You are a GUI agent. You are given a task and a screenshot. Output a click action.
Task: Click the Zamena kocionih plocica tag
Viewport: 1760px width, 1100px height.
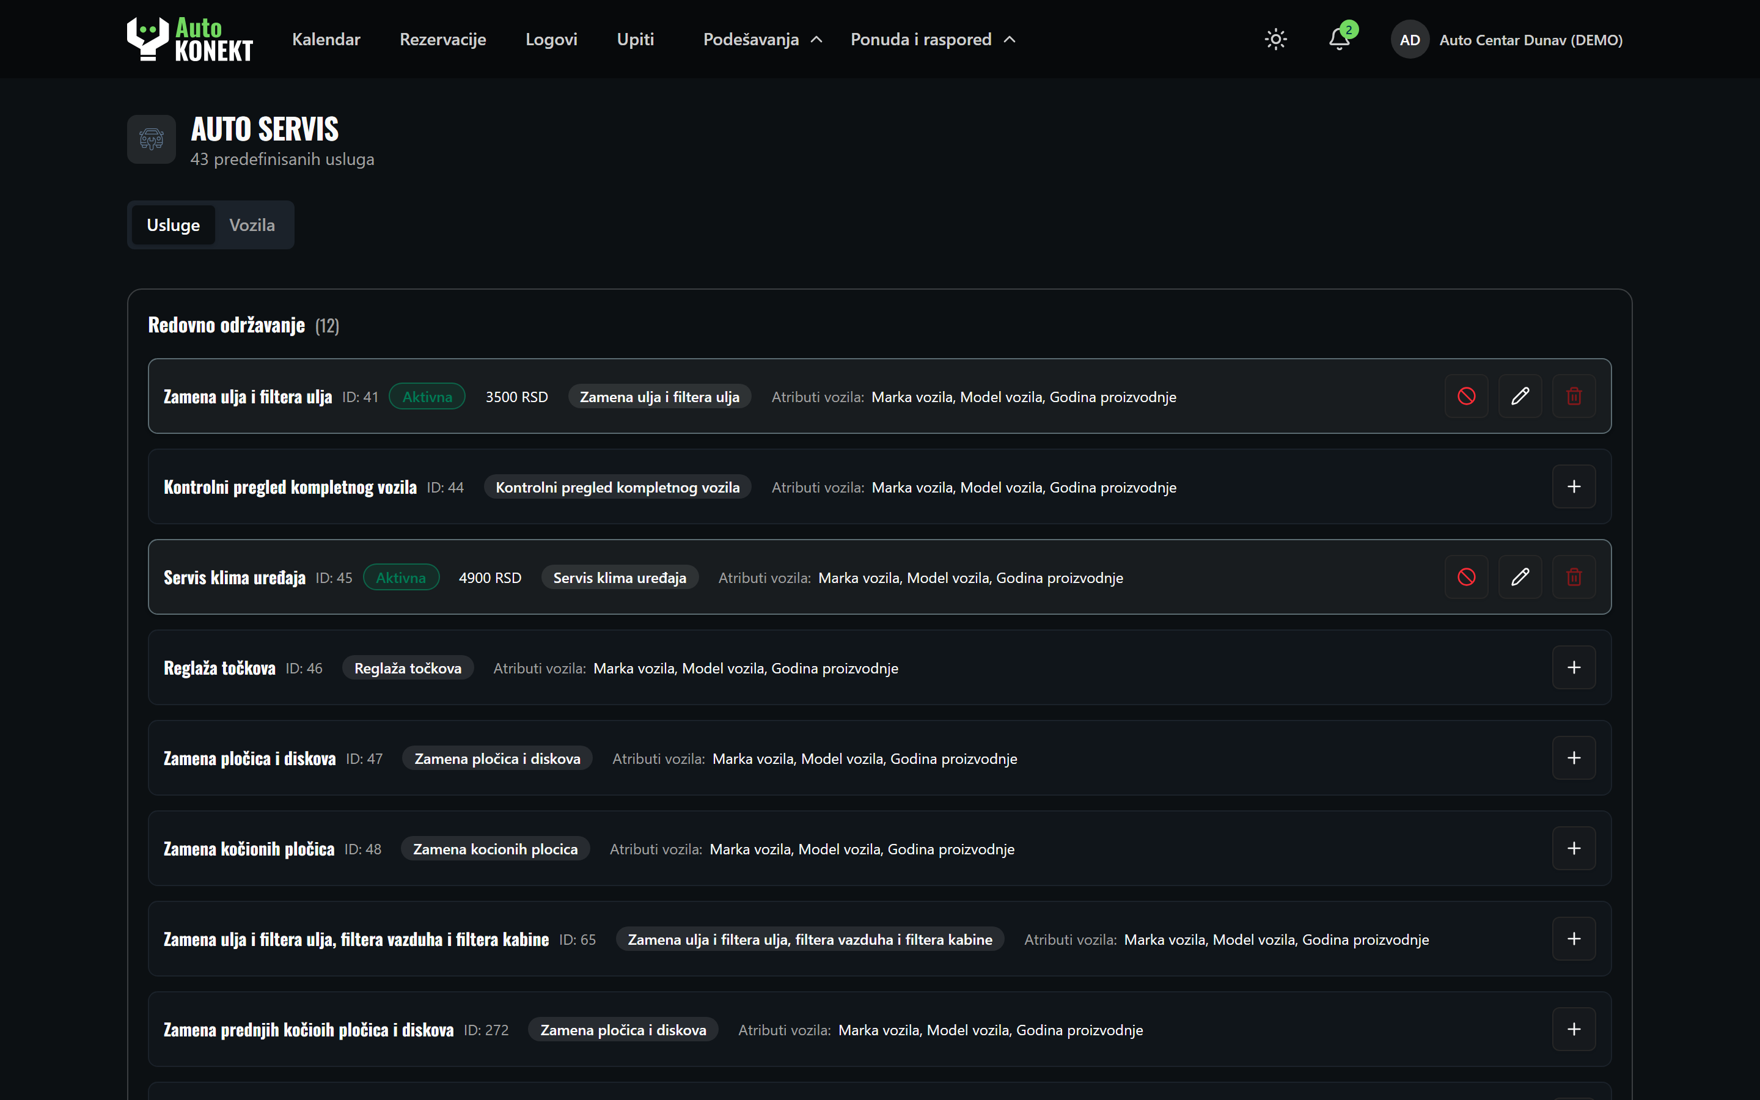click(x=494, y=849)
